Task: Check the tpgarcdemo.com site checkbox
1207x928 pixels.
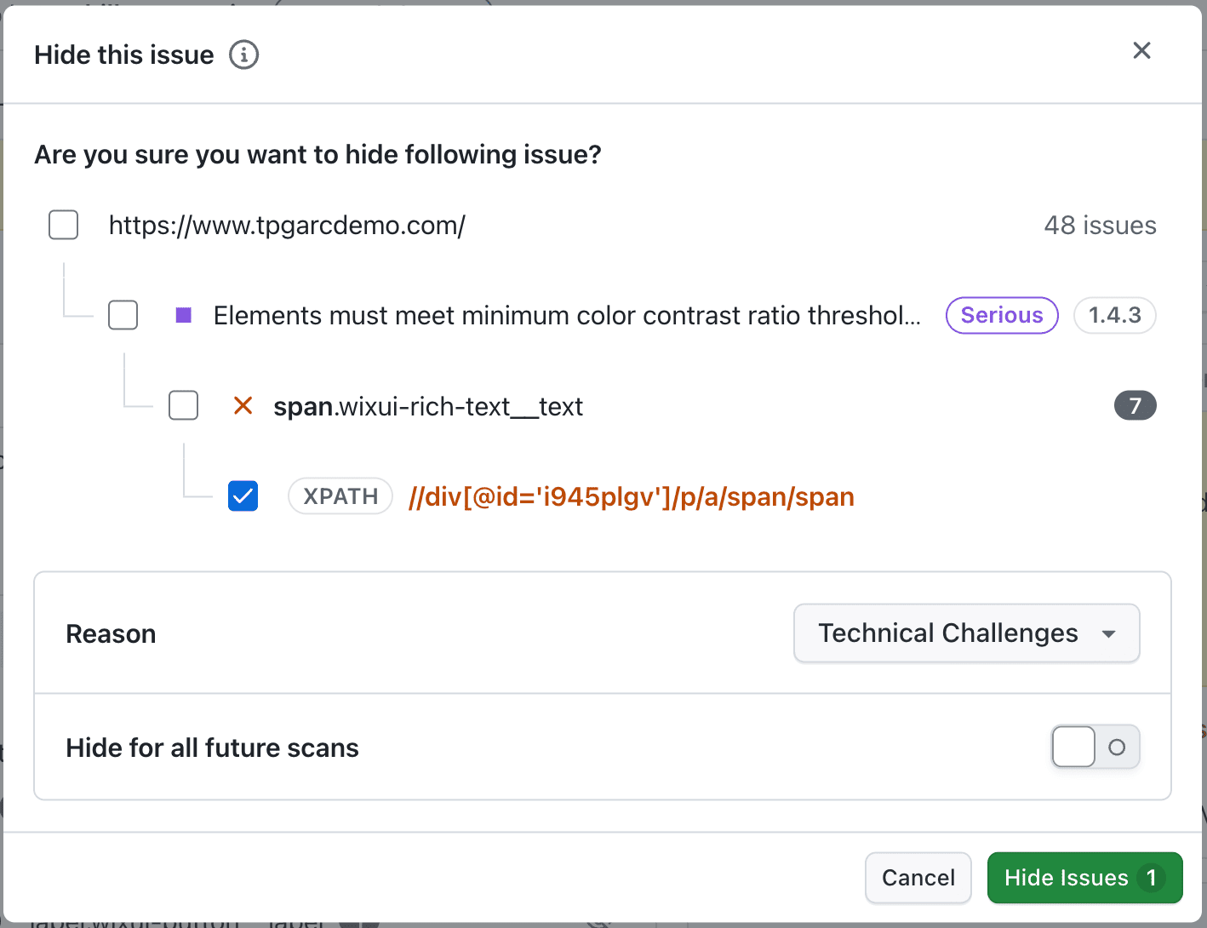Action: (x=63, y=225)
